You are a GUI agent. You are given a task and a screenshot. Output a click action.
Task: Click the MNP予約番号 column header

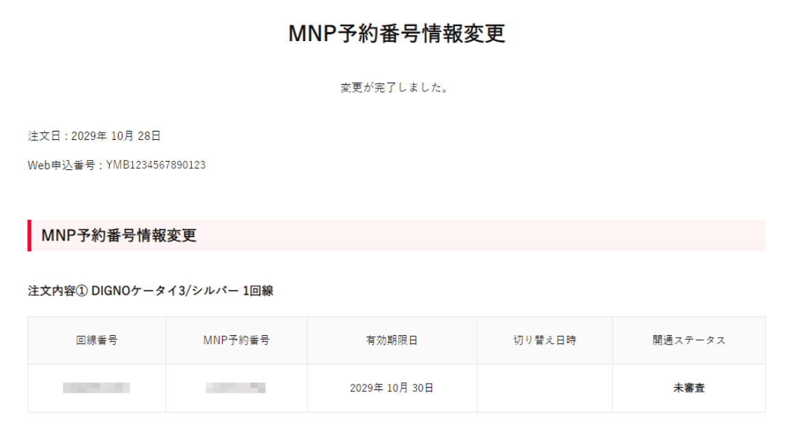click(236, 340)
